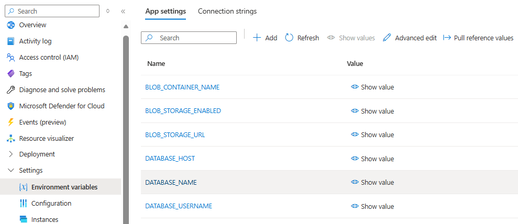Viewport: 518px width, 224px height.
Task: Toggle Show value for DATABASE_USERNAME
Action: (372, 206)
